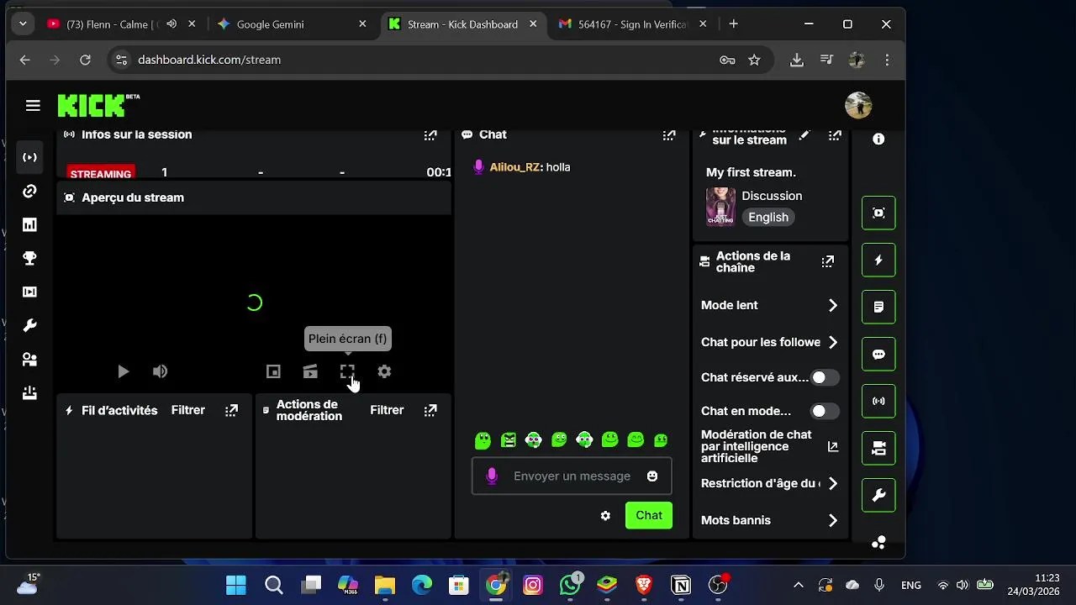Open chat settings gear beside Chat button

coord(605,516)
